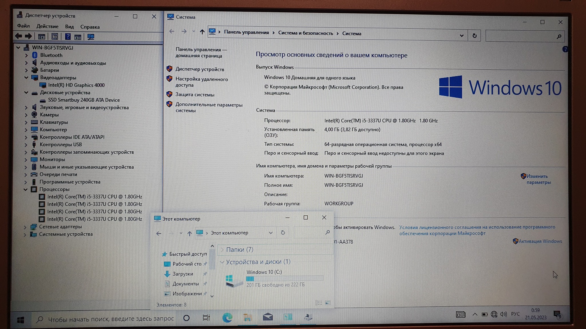Viewport: 586px width, 329px height.
Task: Click the blue help question-mark toolbar icon
Action: pyautogui.click(x=68, y=37)
